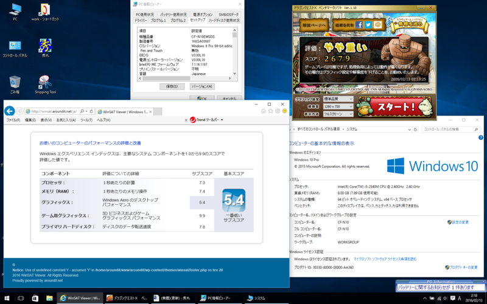Close the Trend toolbar with its X

[186, 120]
